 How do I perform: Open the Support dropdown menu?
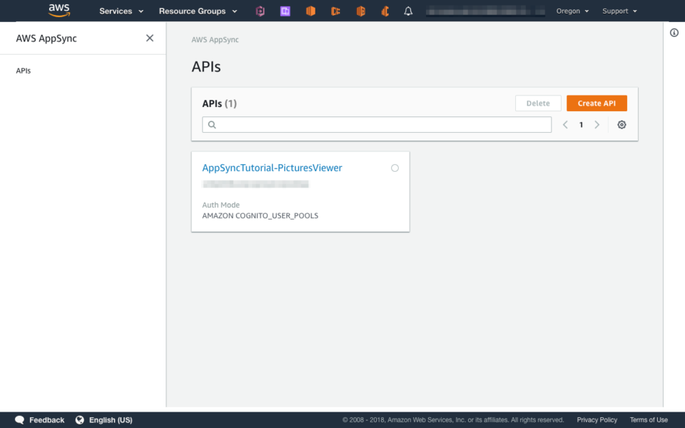[x=619, y=11]
